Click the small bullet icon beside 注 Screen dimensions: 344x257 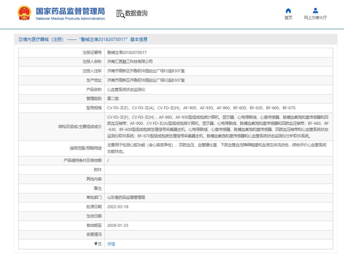(x=96, y=244)
